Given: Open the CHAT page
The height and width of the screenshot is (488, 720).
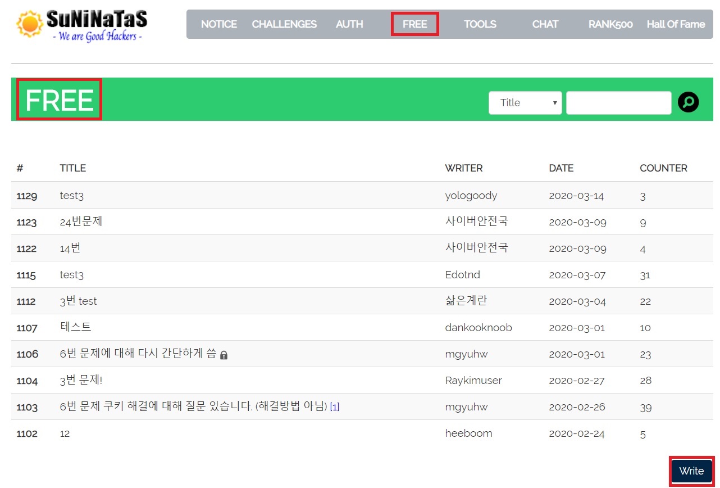Looking at the screenshot, I should [545, 24].
